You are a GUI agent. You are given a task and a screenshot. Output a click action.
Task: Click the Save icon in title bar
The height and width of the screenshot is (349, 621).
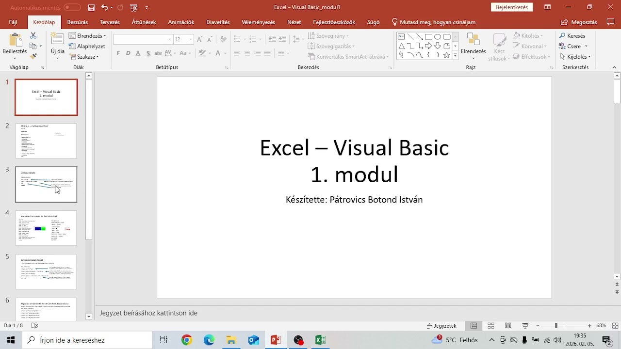pyautogui.click(x=91, y=7)
